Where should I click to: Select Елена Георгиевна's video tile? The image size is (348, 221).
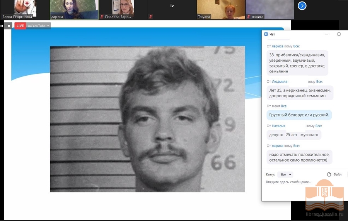pyautogui.click(x=25, y=10)
